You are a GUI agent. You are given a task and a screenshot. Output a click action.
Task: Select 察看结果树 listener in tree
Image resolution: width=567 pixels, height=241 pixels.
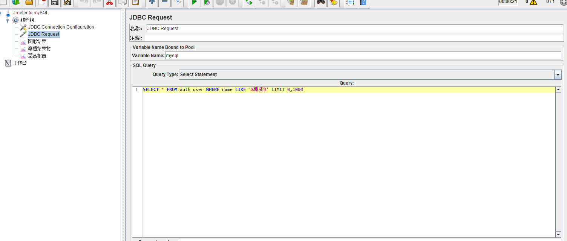[x=39, y=49]
